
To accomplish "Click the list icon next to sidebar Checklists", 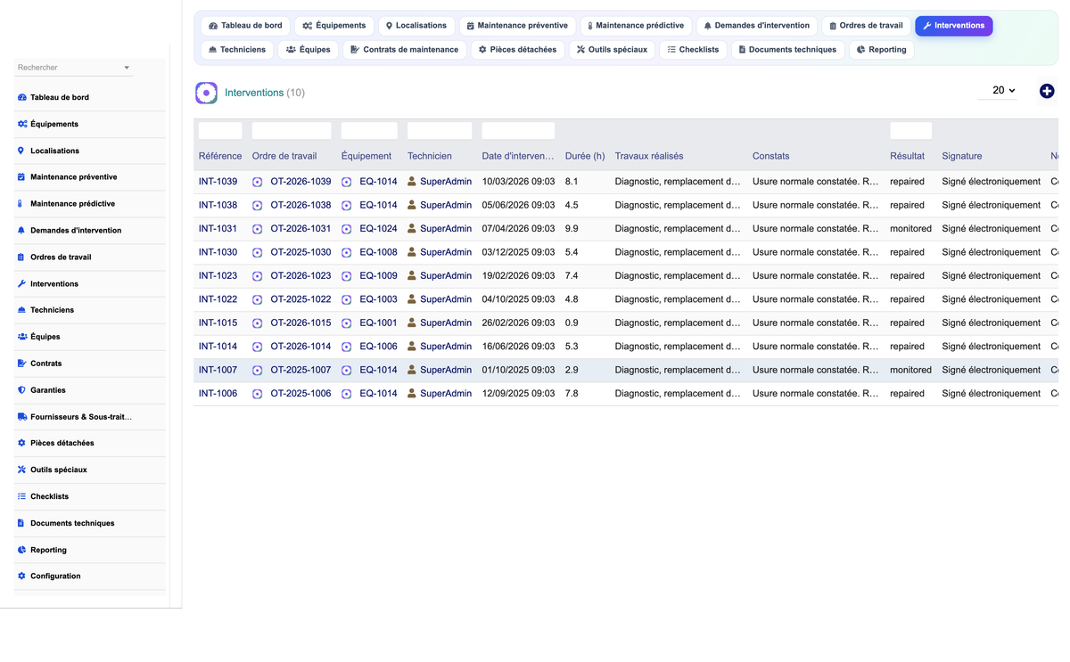I will pos(21,496).
